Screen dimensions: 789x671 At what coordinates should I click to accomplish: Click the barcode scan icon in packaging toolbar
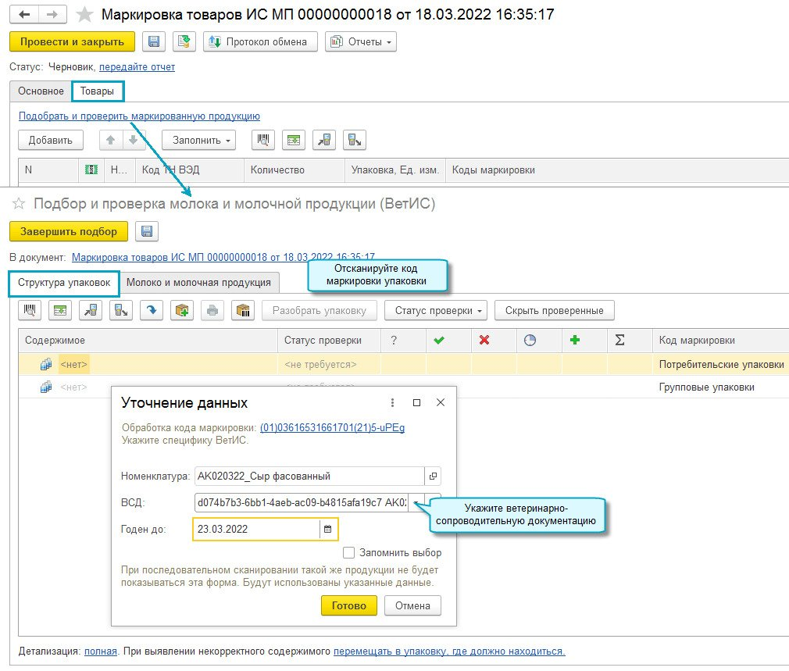pyautogui.click(x=30, y=310)
